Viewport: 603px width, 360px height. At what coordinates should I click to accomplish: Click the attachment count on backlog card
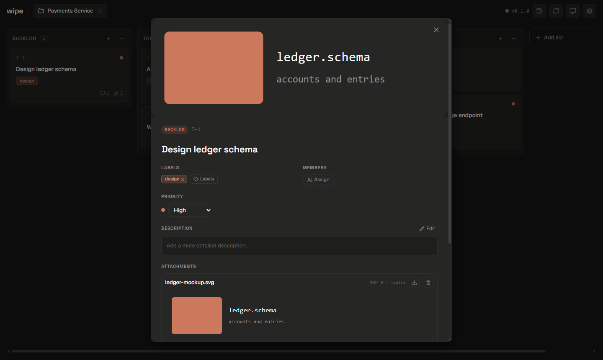pos(118,93)
